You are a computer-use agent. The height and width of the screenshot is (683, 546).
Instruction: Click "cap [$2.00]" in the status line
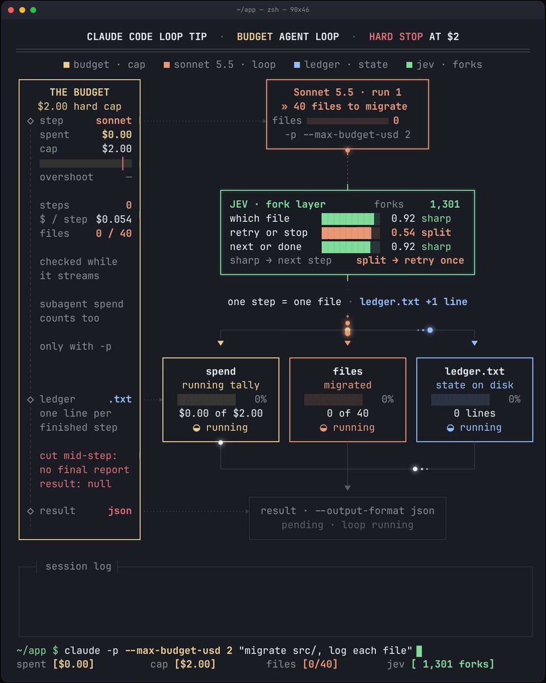[x=183, y=664]
